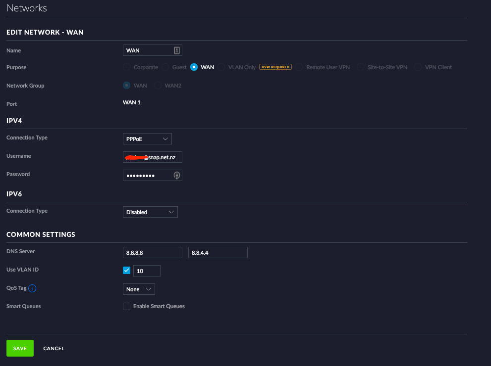Click the primary DNS server field 8.8.8.8
491x366 pixels.
153,253
